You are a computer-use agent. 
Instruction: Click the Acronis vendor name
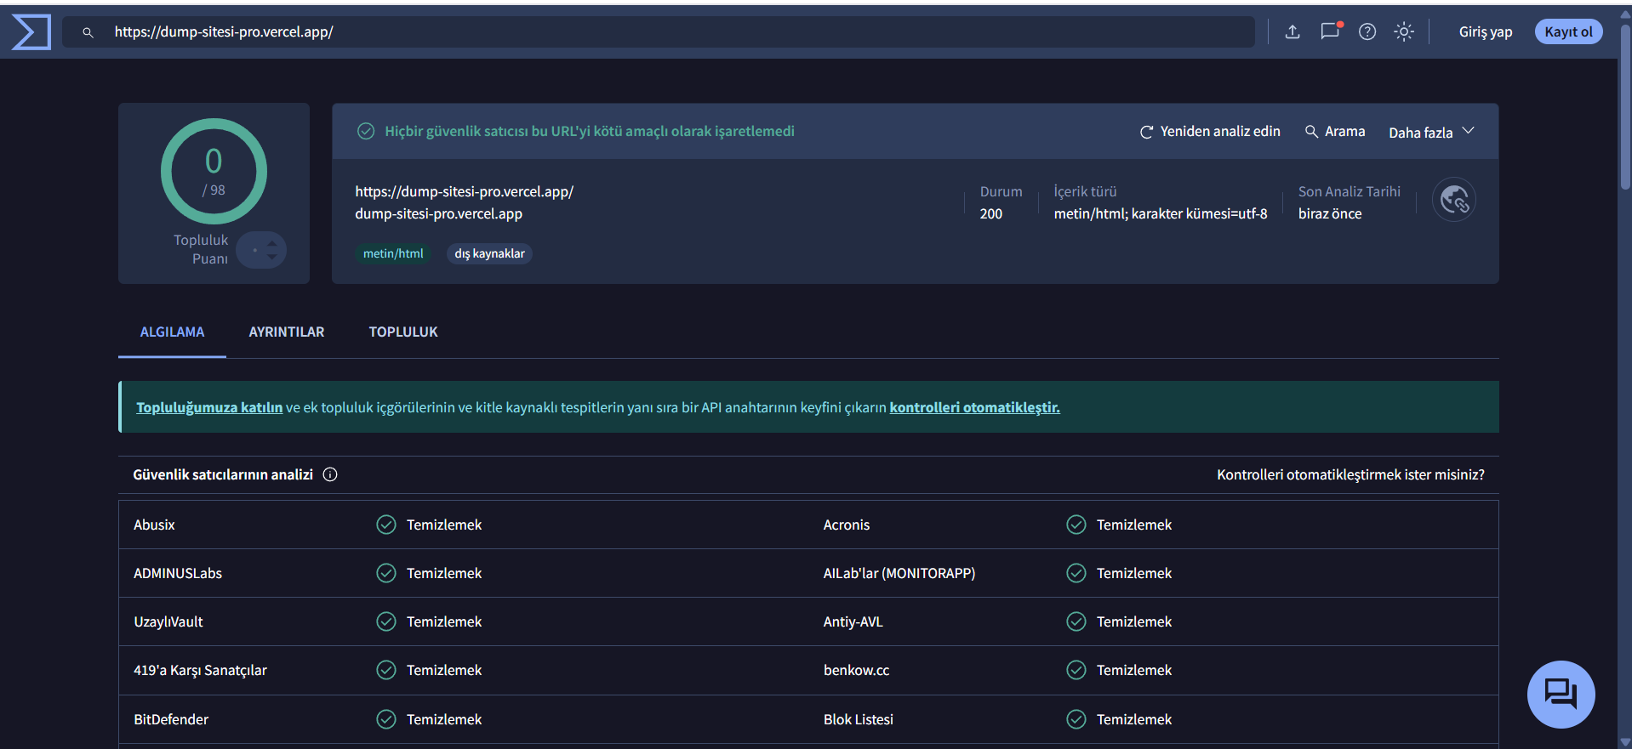(847, 525)
